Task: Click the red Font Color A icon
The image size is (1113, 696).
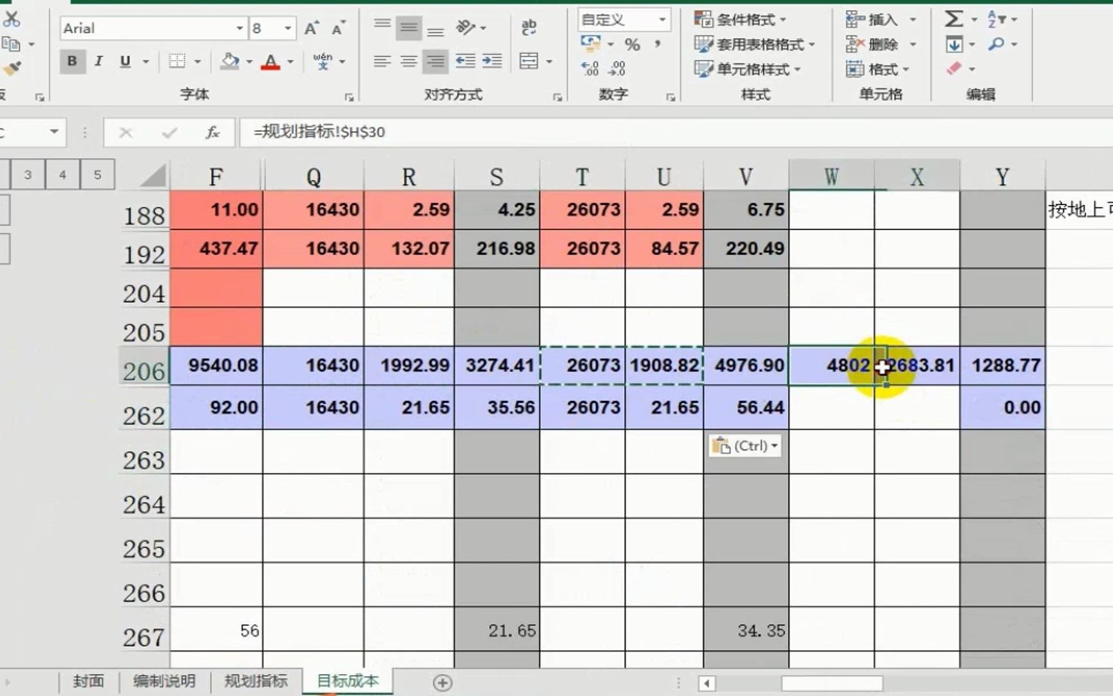Action: tap(271, 62)
